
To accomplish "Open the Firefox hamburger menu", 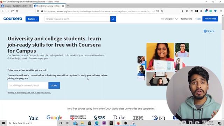I will pos(221,11).
